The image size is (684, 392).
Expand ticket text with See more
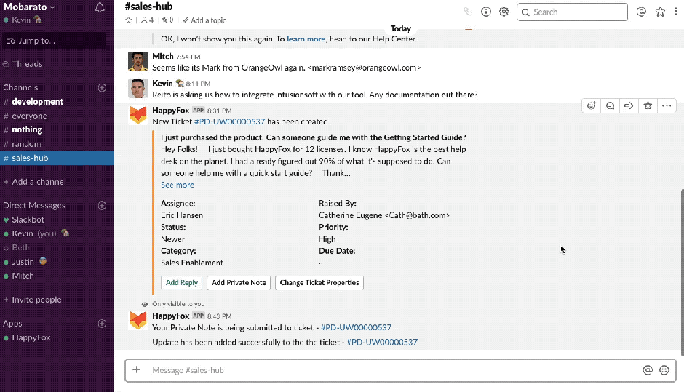pyautogui.click(x=177, y=185)
